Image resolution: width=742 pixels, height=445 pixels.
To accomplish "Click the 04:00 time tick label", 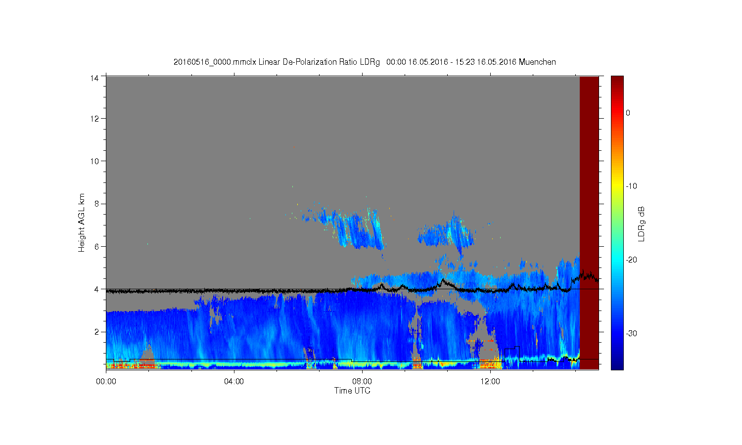I will click(x=234, y=381).
